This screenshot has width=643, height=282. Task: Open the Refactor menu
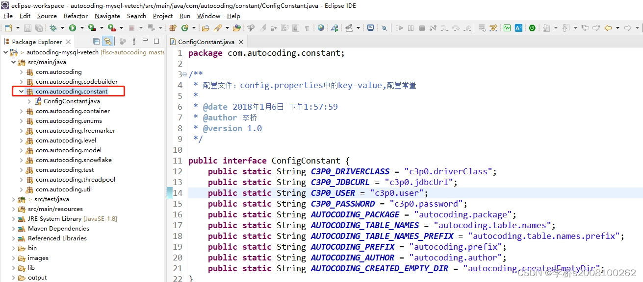[75, 16]
